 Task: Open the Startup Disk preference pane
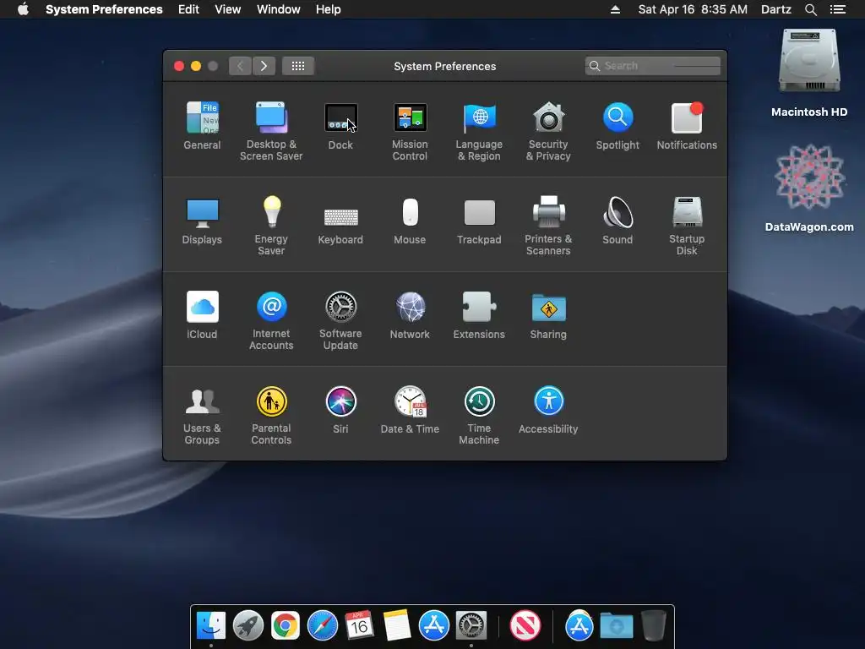tap(687, 226)
